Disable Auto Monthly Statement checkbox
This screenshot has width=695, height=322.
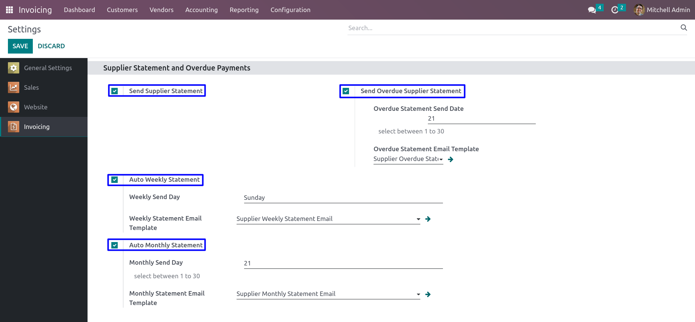coord(115,245)
